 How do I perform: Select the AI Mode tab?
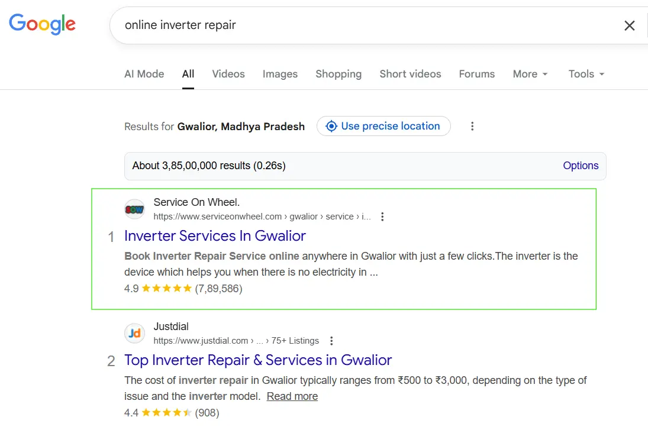pyautogui.click(x=144, y=74)
